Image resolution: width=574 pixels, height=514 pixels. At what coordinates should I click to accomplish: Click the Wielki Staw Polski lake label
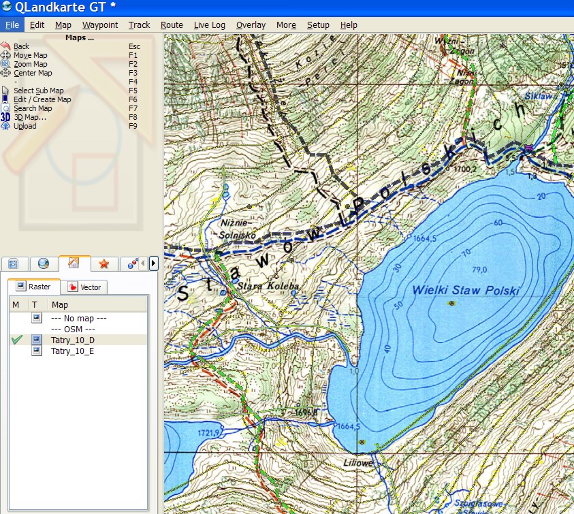tap(466, 291)
